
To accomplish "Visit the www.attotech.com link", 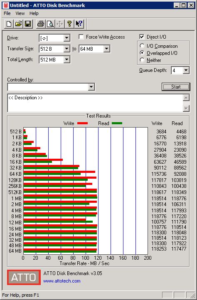I will (62, 281).
